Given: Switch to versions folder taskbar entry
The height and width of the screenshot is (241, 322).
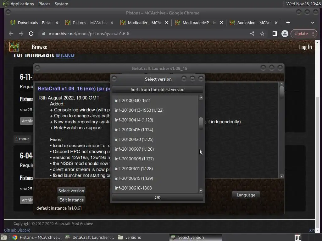Looking at the screenshot, I should 142,237.
